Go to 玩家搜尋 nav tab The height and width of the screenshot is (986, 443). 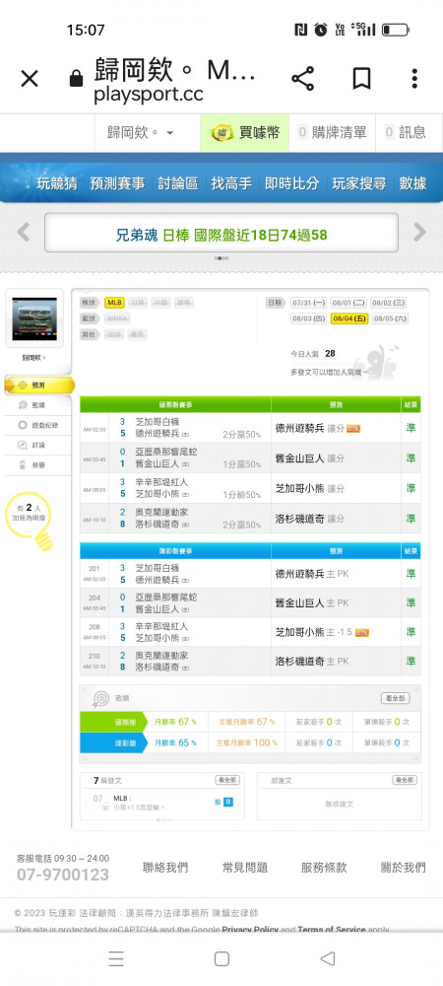coord(359,183)
